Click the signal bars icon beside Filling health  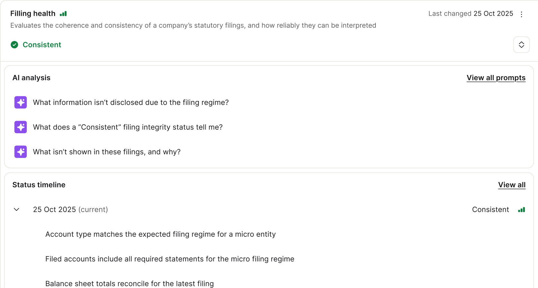[63, 14]
